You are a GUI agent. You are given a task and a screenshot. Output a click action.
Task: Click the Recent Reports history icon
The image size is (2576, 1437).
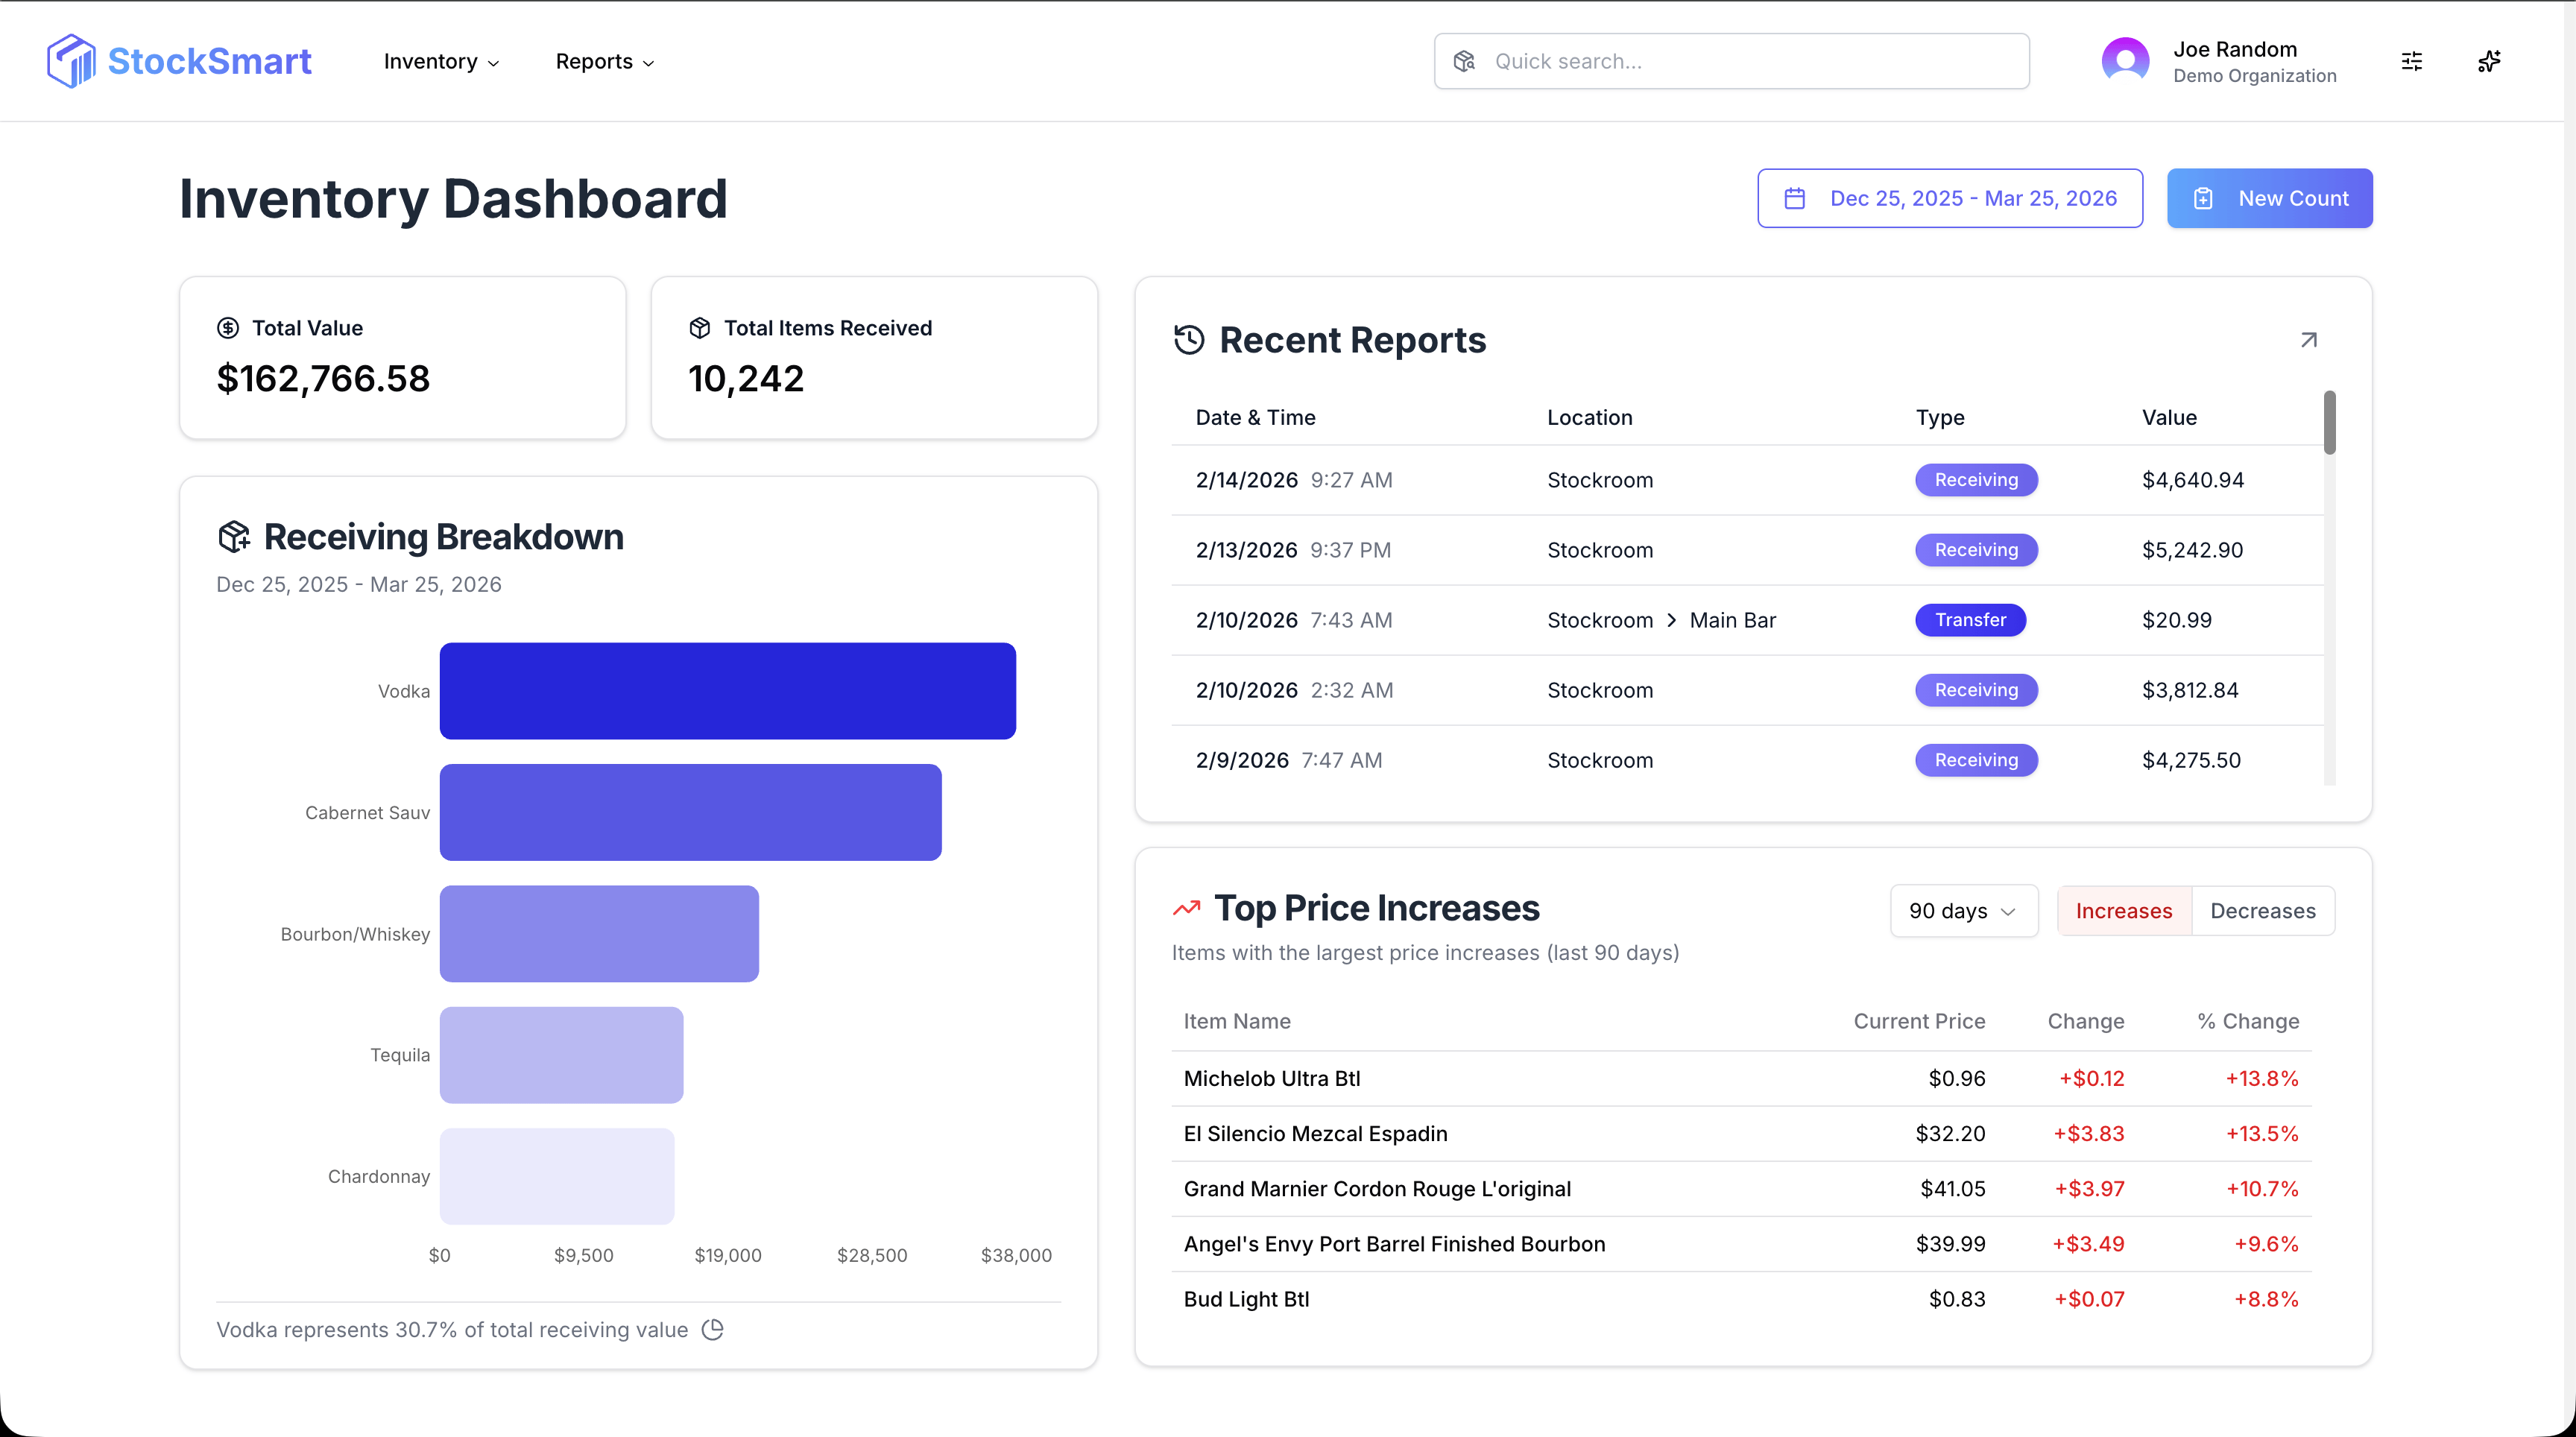1189,340
